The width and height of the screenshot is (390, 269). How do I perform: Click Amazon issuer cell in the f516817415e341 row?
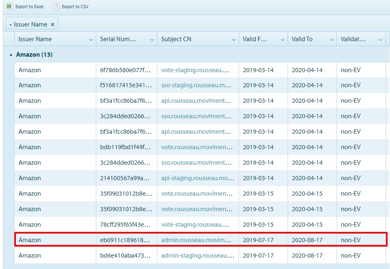point(30,85)
